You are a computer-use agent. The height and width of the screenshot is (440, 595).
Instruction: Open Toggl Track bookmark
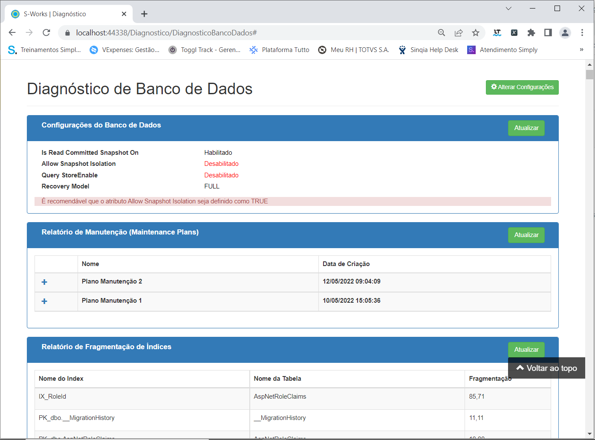click(x=205, y=50)
